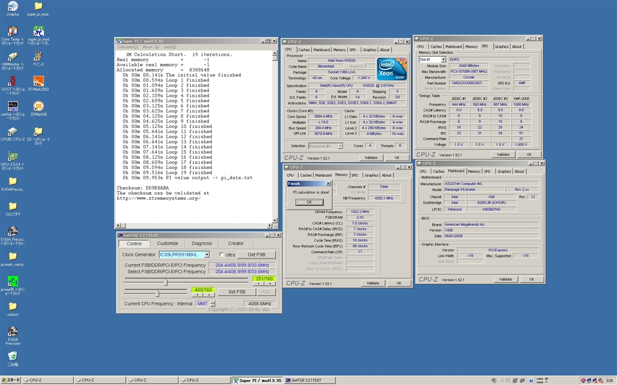Launch the GPU-Z 0.3.4 desktop shortcut
Image resolution: width=617 pixels, height=385 pixels.
pyautogui.click(x=13, y=156)
